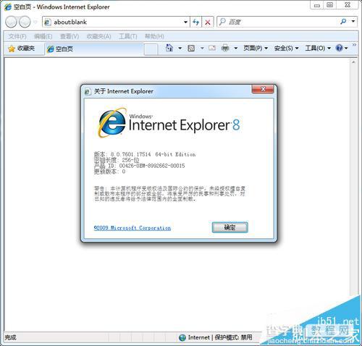Image resolution: width=362 pixels, height=346 pixels.
Task: Click the refresh button beside address bar
Action: point(196,22)
